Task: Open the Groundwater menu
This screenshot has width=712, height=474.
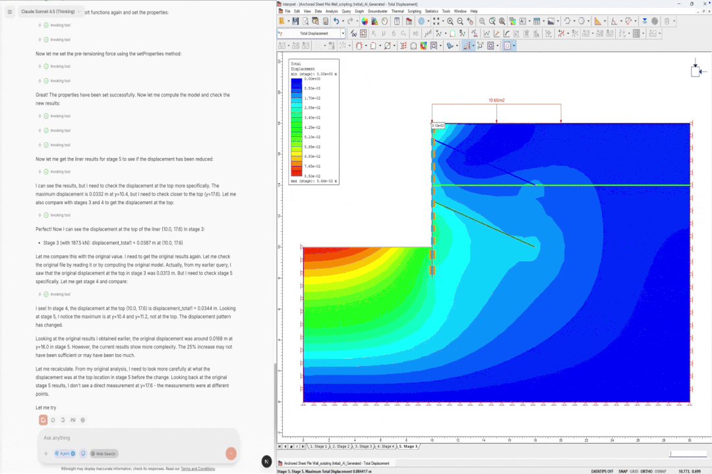Action: [x=378, y=11]
